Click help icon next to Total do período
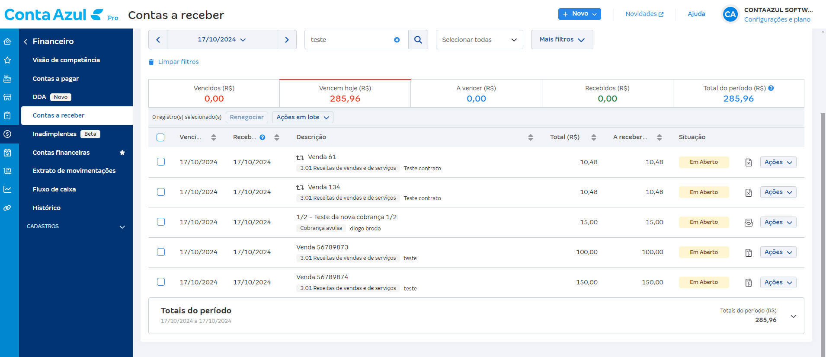The height and width of the screenshot is (357, 826). 771,88
